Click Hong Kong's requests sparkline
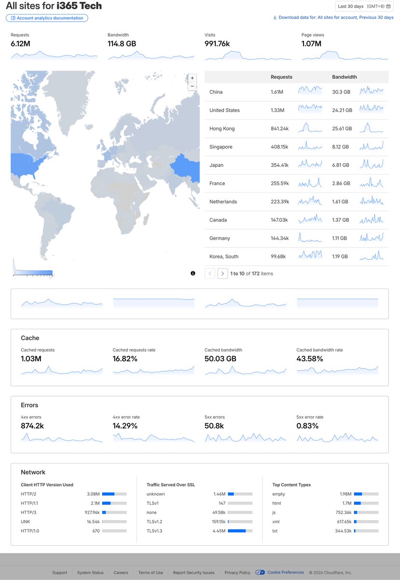Screen dimensions: 400x580 [310, 128]
